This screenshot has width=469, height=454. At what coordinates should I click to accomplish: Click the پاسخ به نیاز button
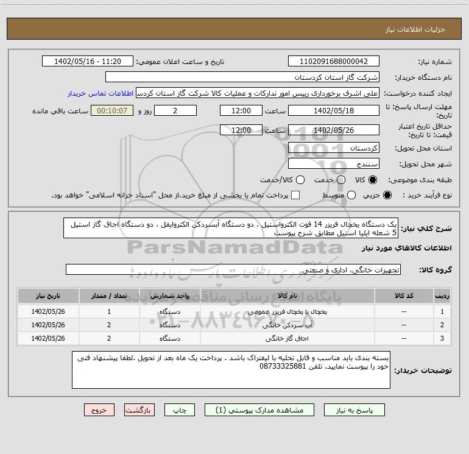point(354,410)
